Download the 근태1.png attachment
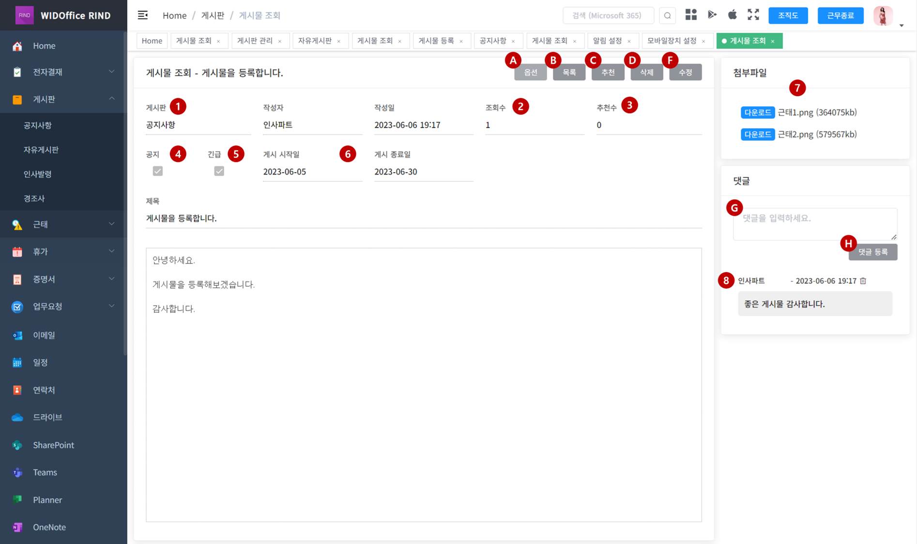Viewport: 917px width, 544px height. (x=757, y=113)
